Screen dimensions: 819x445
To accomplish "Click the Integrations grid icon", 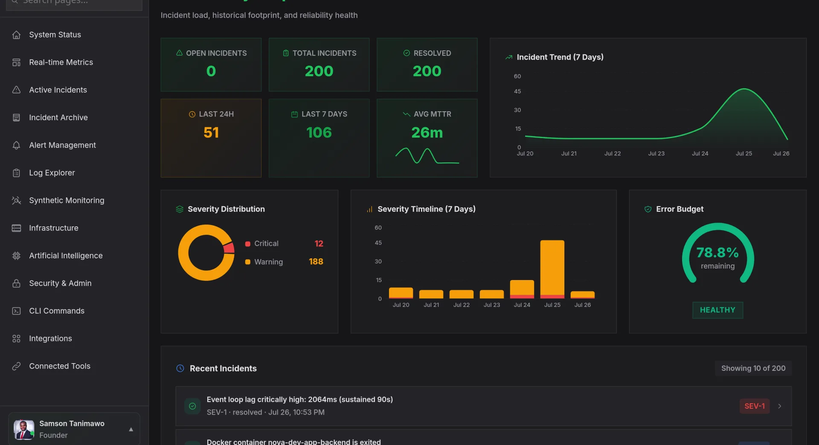I will click(x=16, y=338).
